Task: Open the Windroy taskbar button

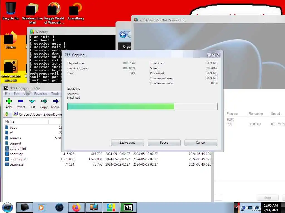Action: 111,207
